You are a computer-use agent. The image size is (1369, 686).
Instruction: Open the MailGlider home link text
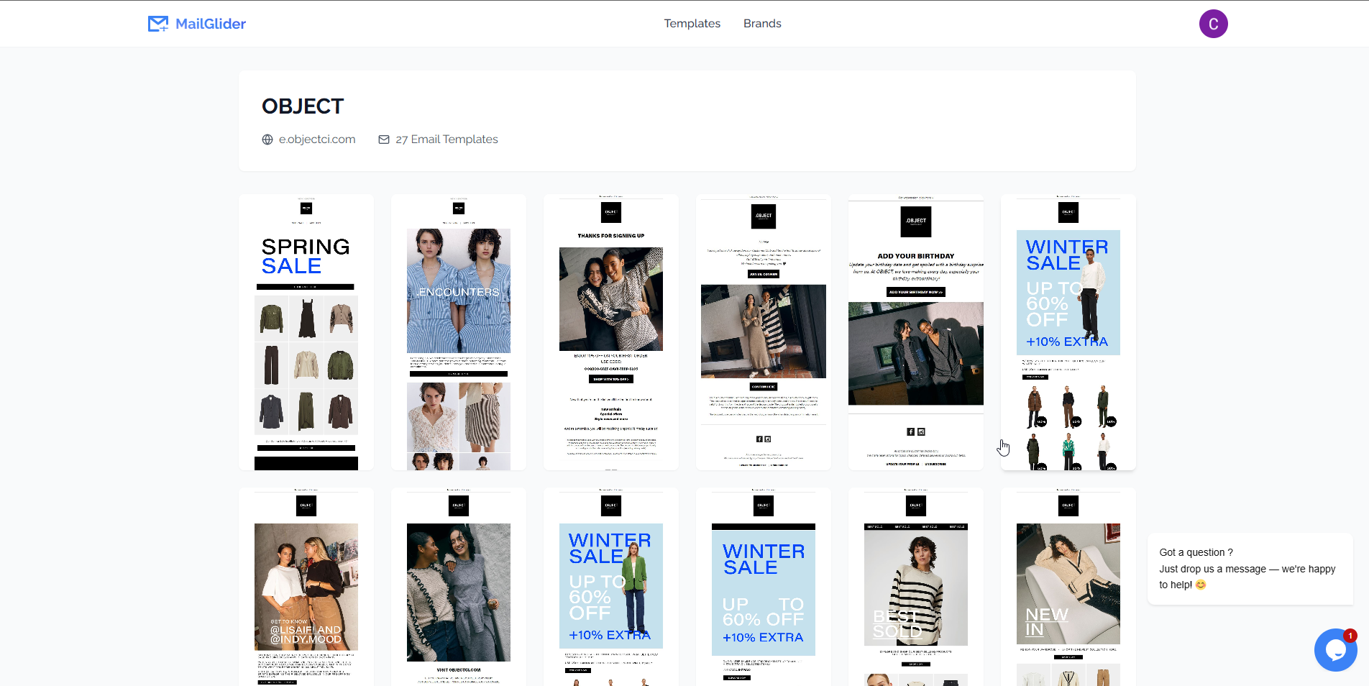(211, 24)
